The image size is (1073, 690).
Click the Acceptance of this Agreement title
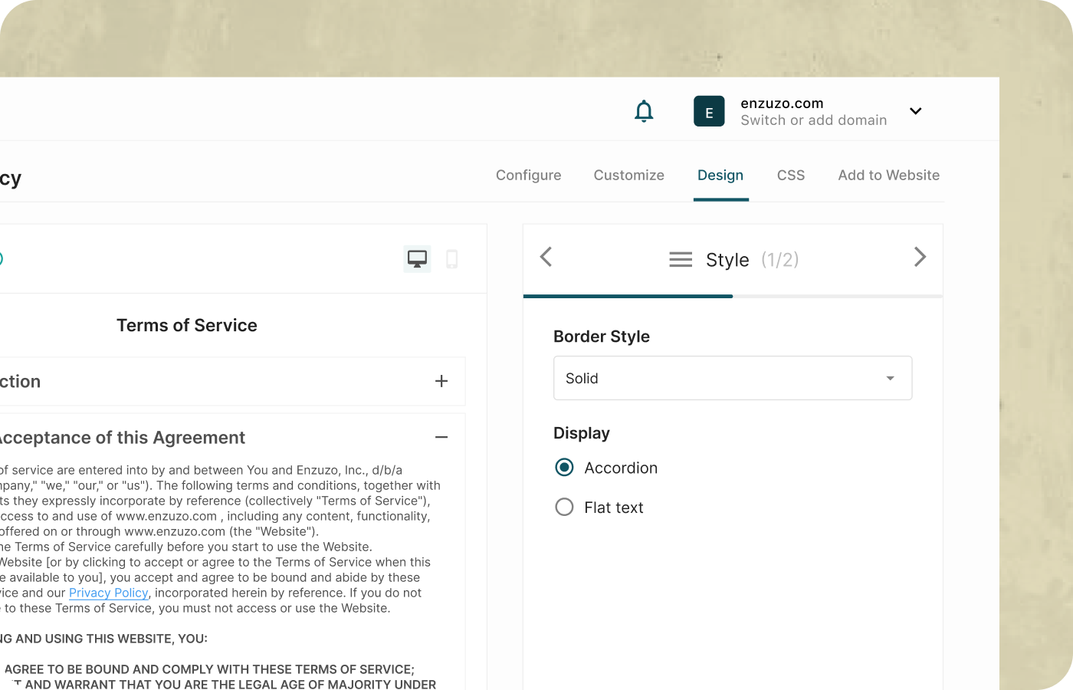click(121, 438)
